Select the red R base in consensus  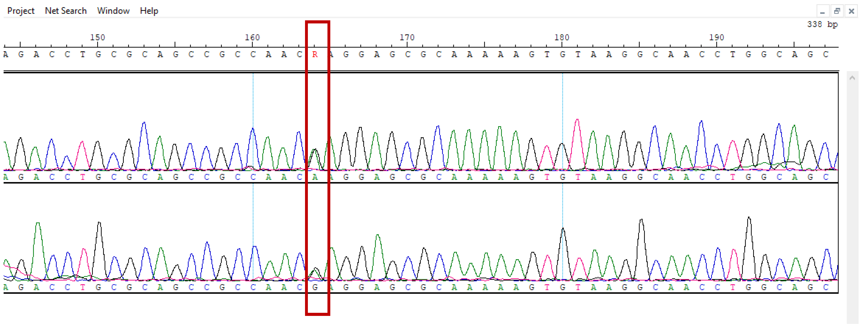click(x=315, y=55)
